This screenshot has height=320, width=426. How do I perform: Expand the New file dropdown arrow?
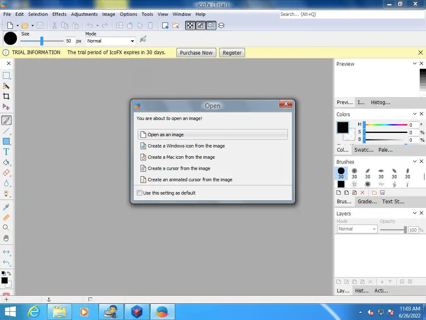(x=17, y=25)
